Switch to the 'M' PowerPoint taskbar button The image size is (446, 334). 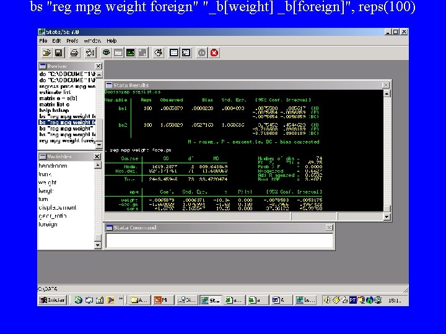(163, 300)
